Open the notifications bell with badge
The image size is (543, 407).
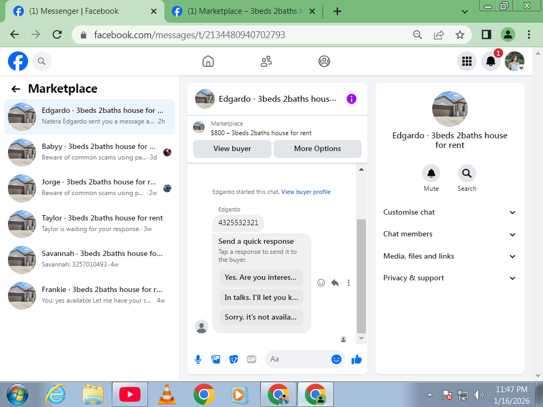tap(491, 61)
